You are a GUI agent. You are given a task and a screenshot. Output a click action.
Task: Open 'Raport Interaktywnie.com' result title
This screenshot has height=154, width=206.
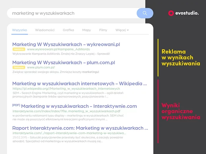(80, 128)
